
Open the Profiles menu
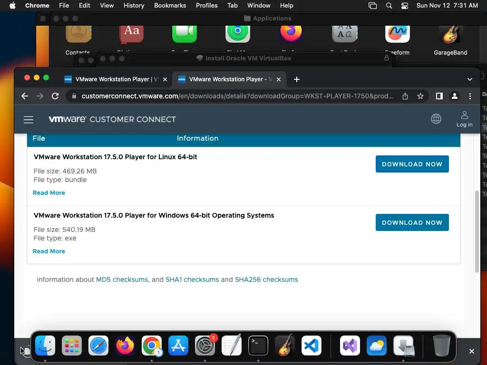206,6
